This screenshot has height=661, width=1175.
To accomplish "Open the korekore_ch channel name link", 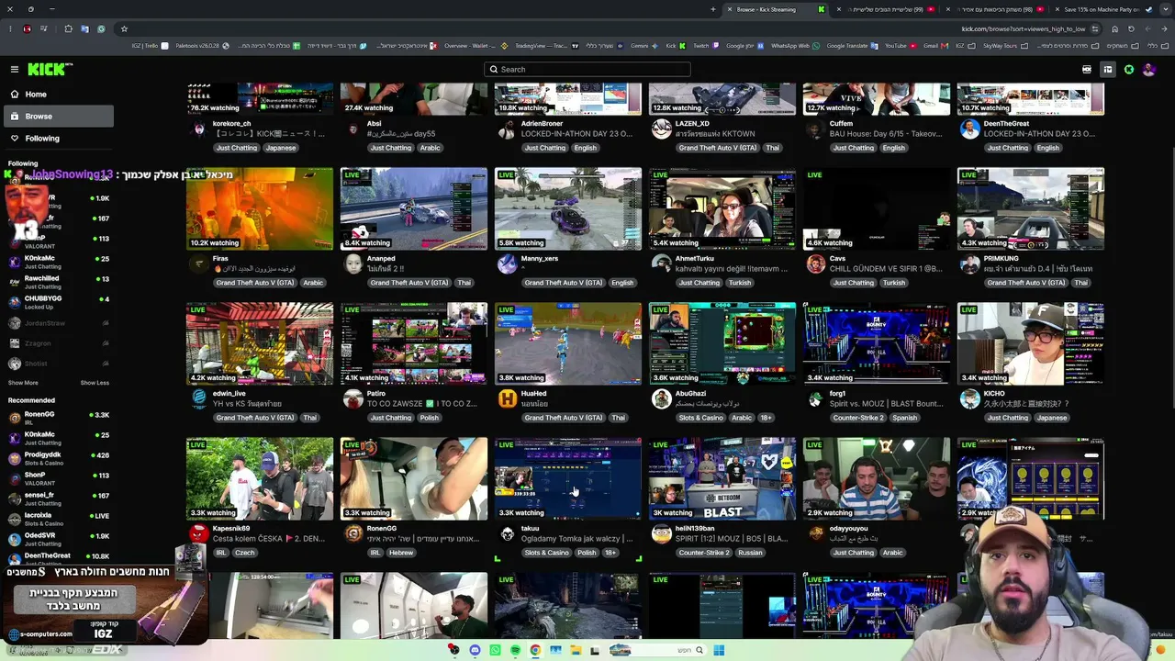I will (x=231, y=123).
